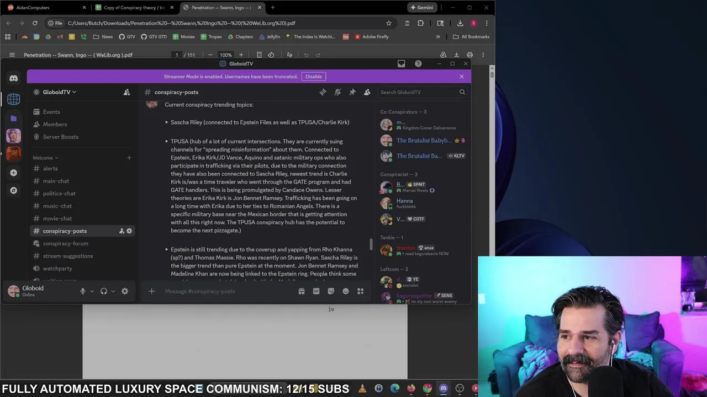
Task: Open PDF viewer sidebar hamburger menu
Action: [12, 55]
